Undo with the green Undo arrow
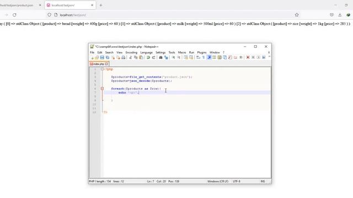353x198 pixels. (148, 58)
